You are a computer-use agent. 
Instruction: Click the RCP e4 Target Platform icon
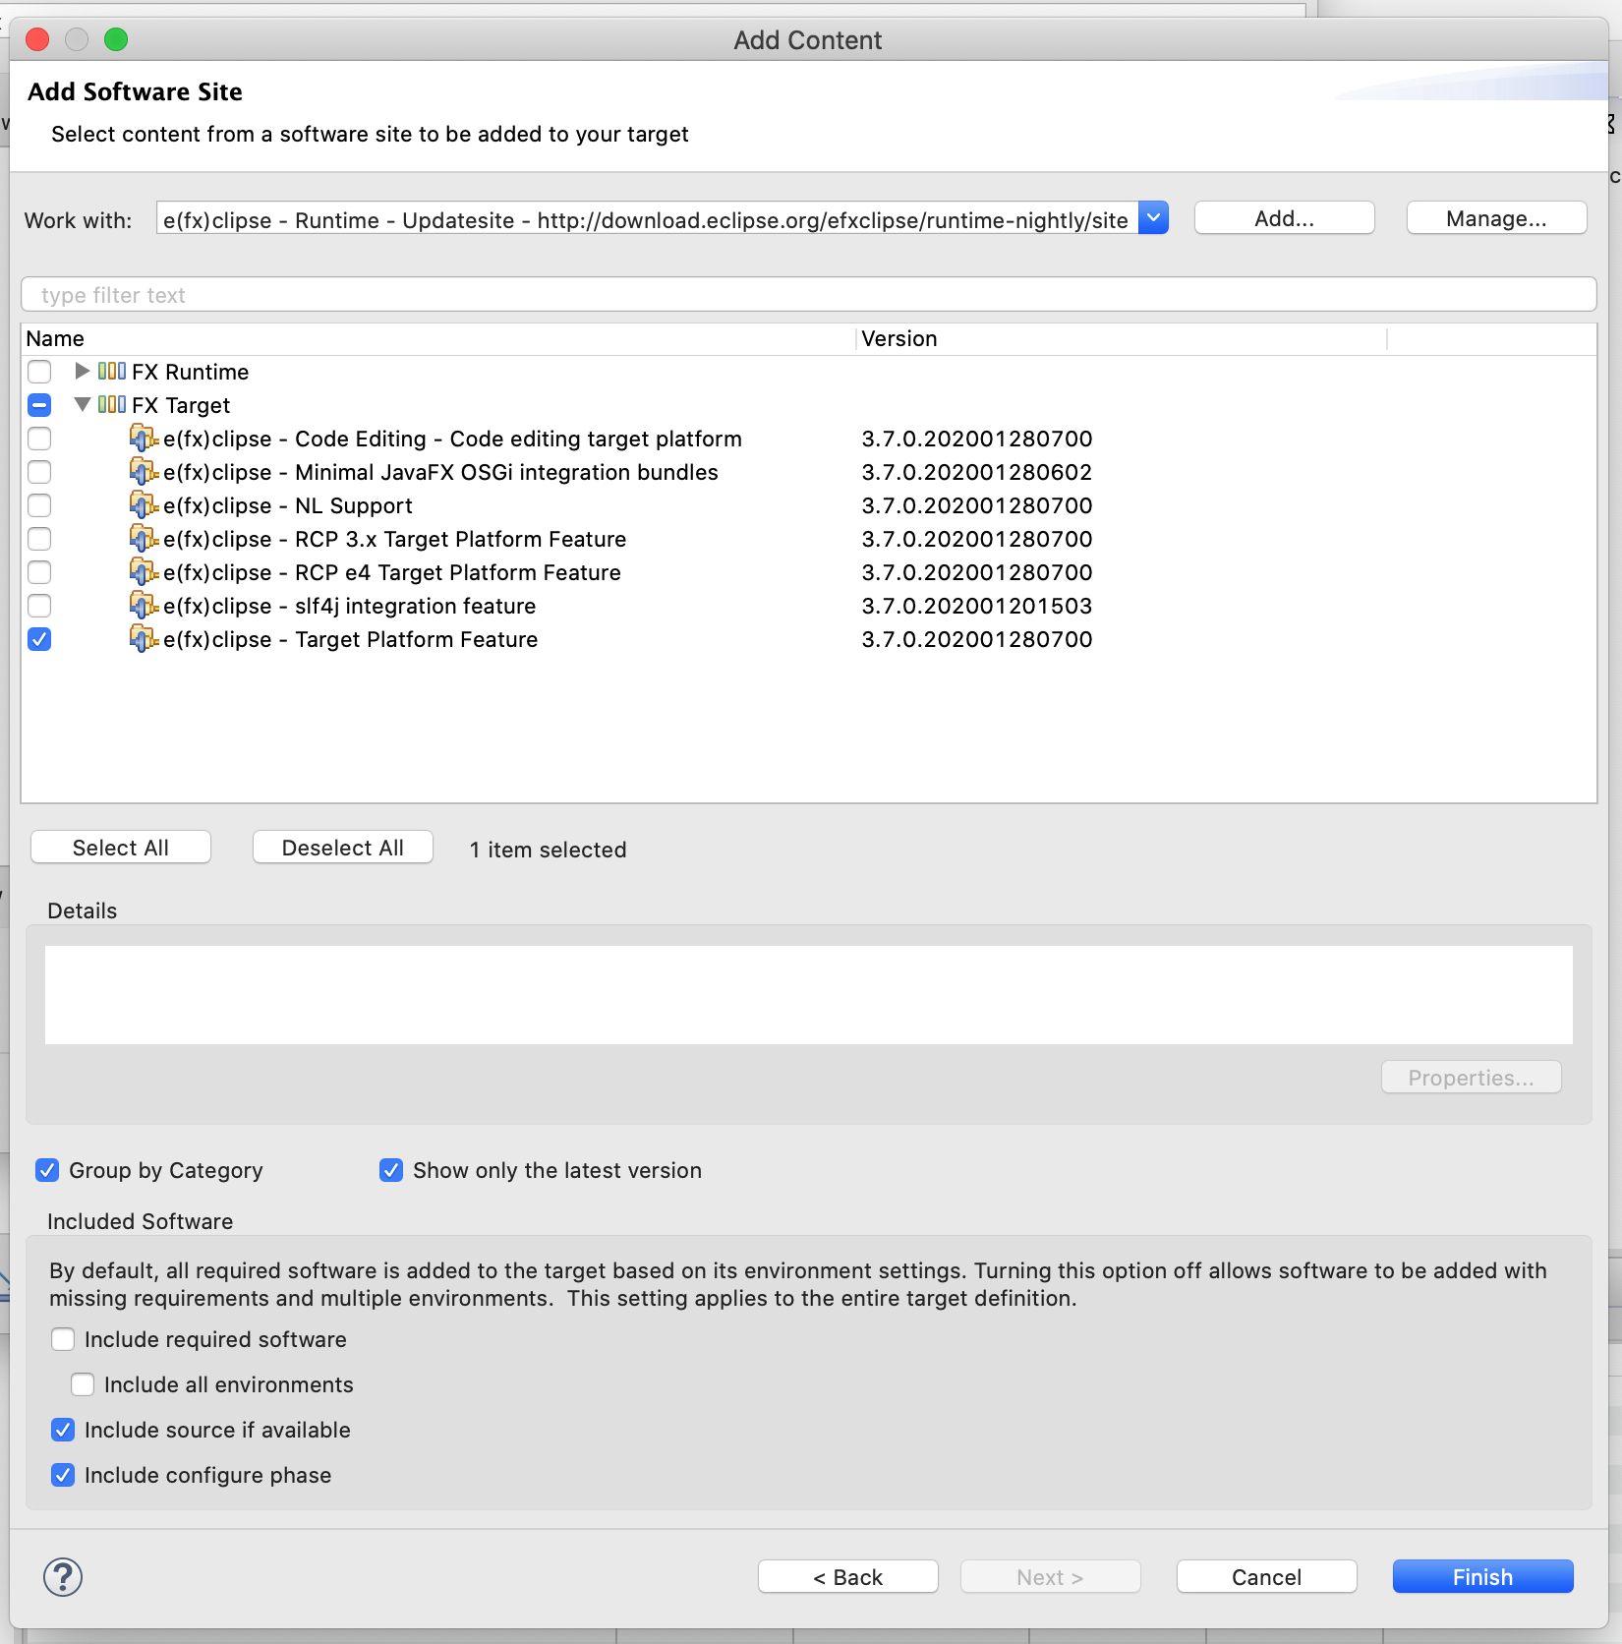coord(144,572)
